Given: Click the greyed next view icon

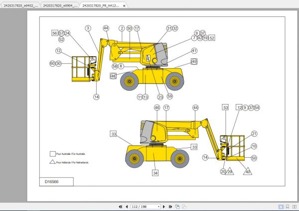Looking at the screenshot, I should point(184,207).
